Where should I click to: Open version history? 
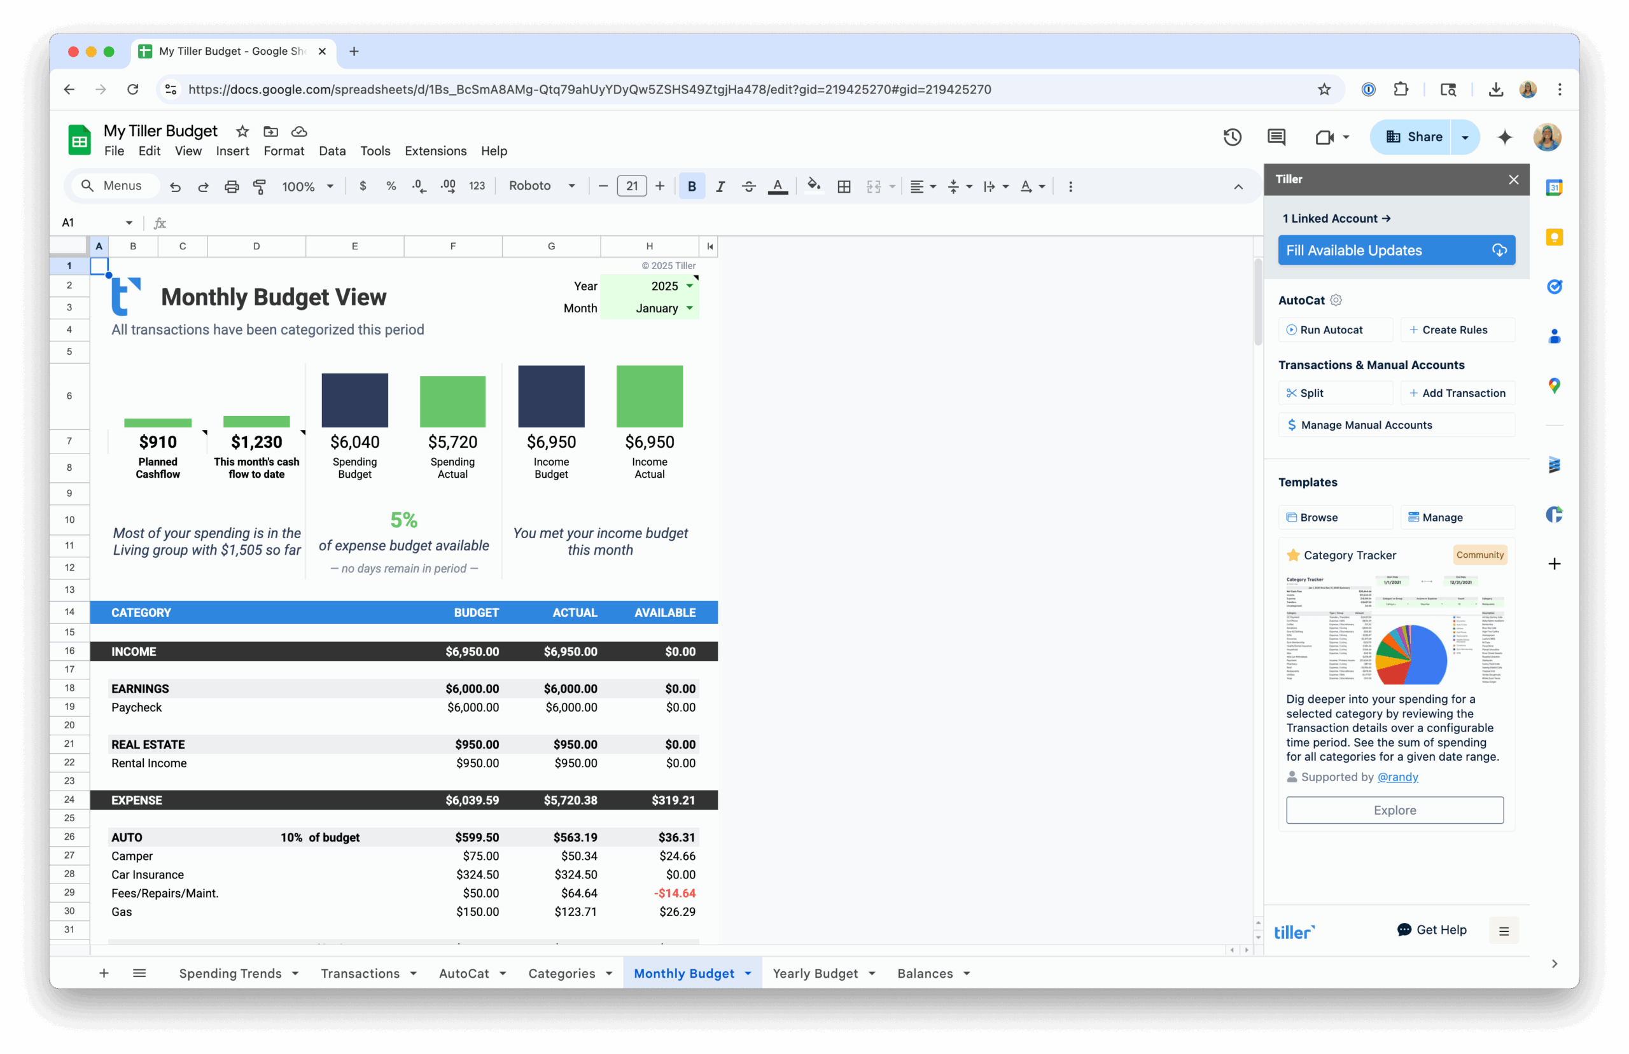click(x=1232, y=137)
